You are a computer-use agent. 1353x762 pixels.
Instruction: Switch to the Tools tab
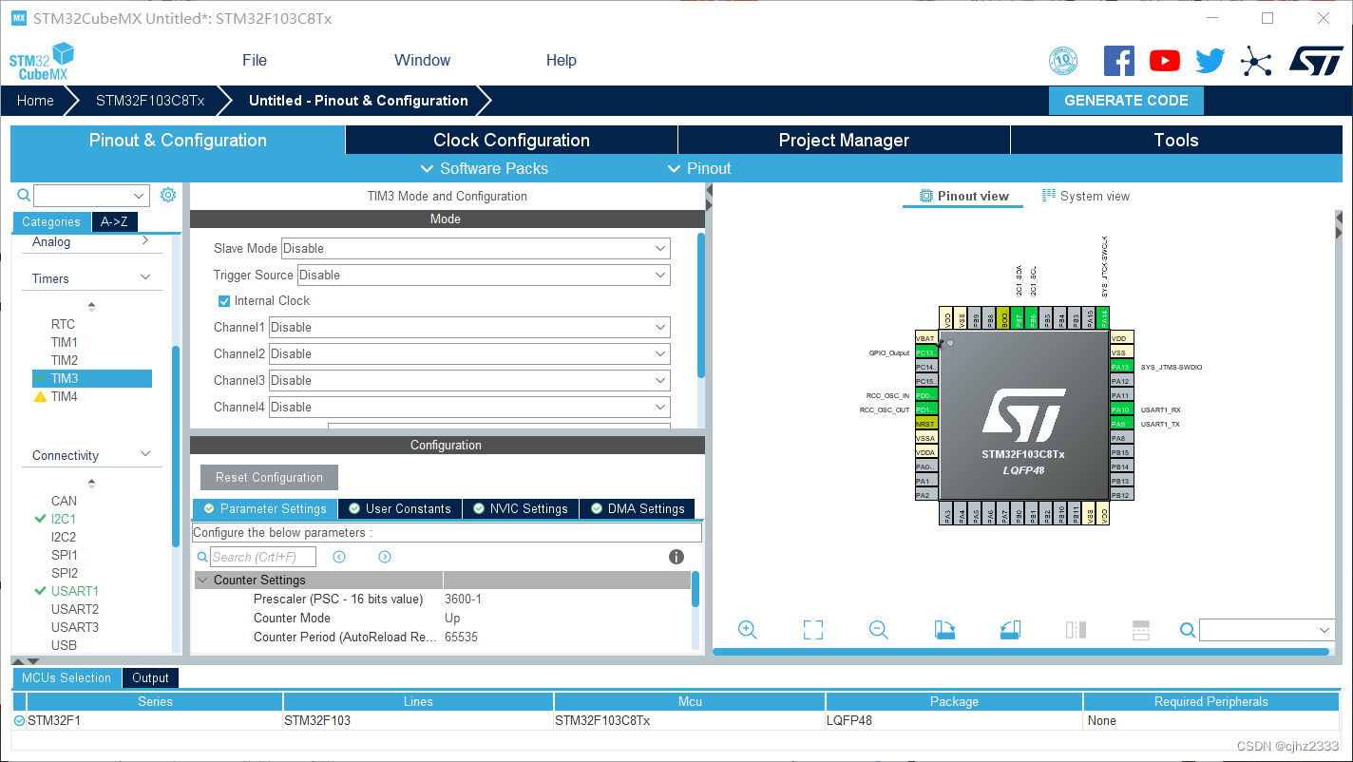[x=1176, y=140]
